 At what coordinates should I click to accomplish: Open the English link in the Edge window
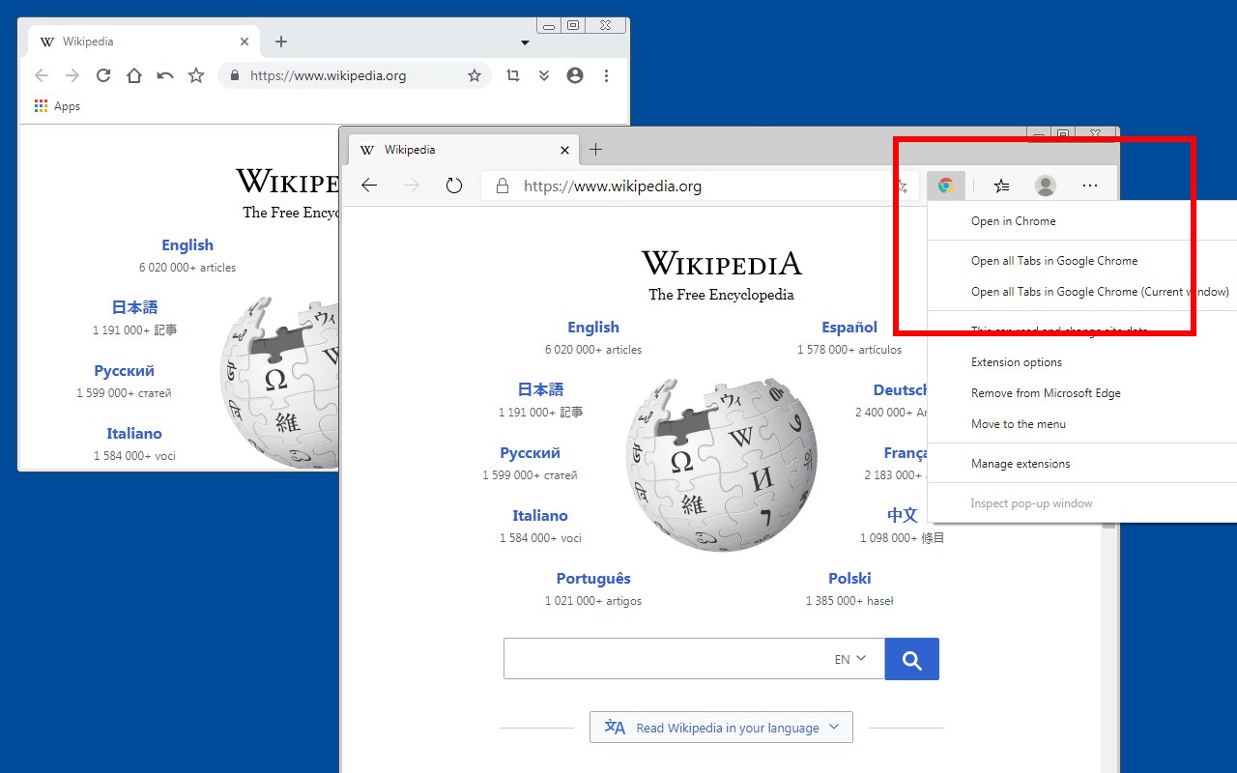tap(593, 328)
